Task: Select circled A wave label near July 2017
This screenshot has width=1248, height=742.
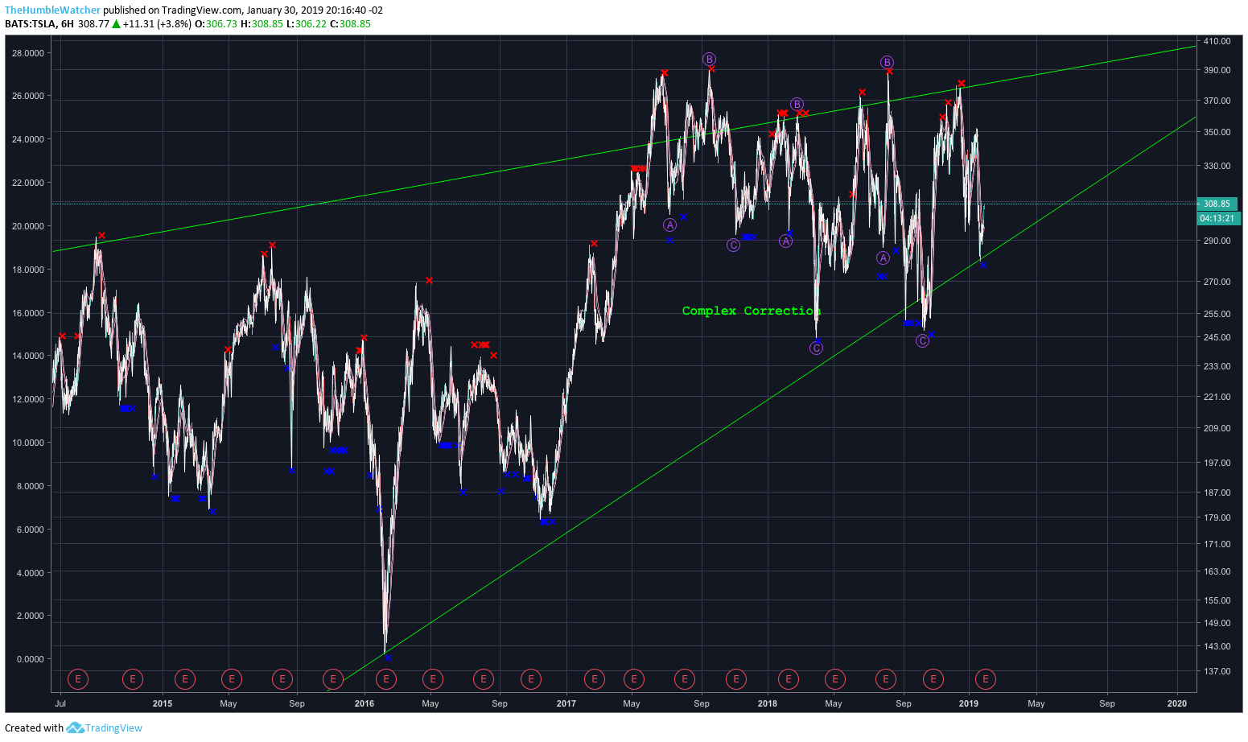Action: coord(670,225)
